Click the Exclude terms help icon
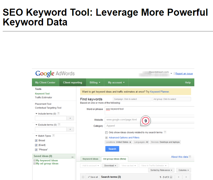213x180 pixels. click(59, 125)
